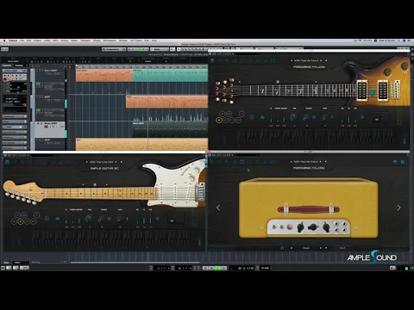Toggle the first cyan power button in top Falcon window
This screenshot has height=310, width=414.
tap(252, 117)
